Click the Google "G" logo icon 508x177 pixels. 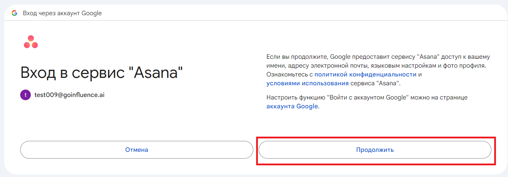[14, 13]
